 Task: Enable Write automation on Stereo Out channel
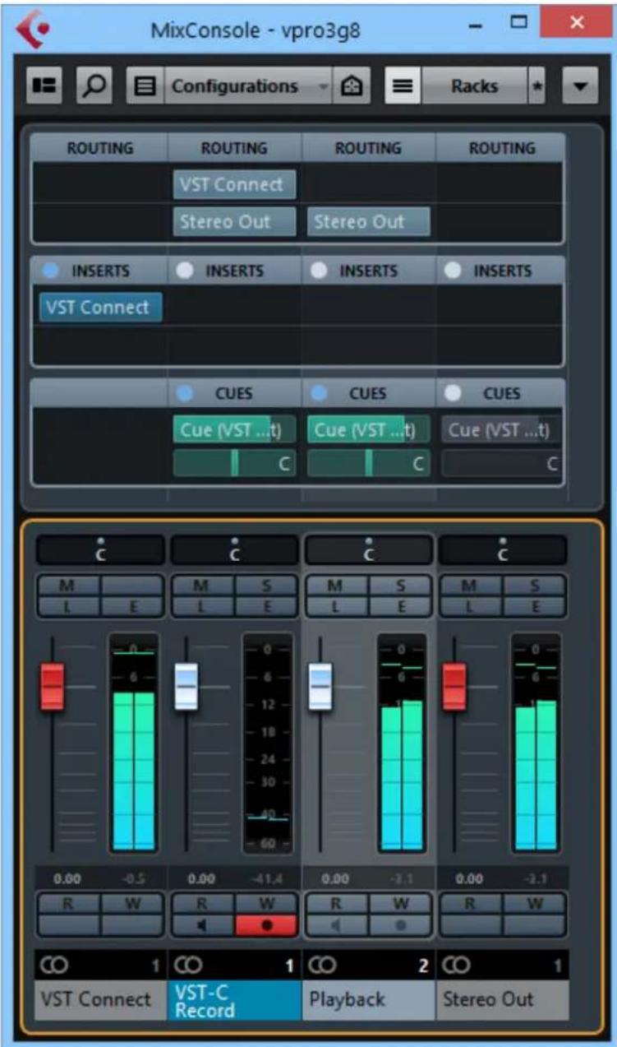click(534, 903)
